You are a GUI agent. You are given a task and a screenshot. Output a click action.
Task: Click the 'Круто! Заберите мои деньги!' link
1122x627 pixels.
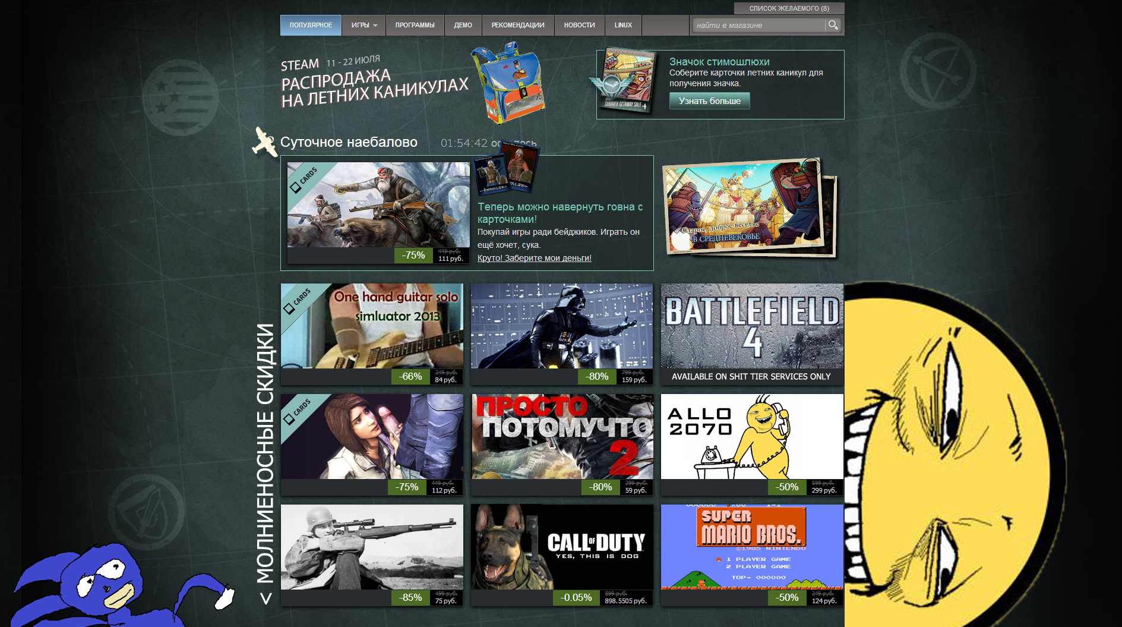tap(535, 258)
